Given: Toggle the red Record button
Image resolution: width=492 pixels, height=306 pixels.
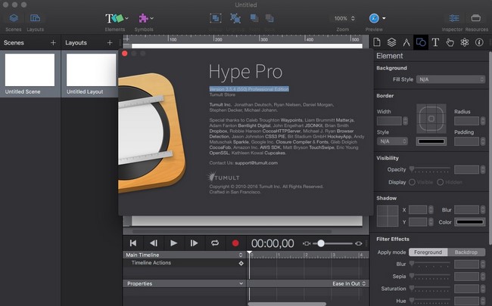Looking at the screenshot, I should pos(235,243).
